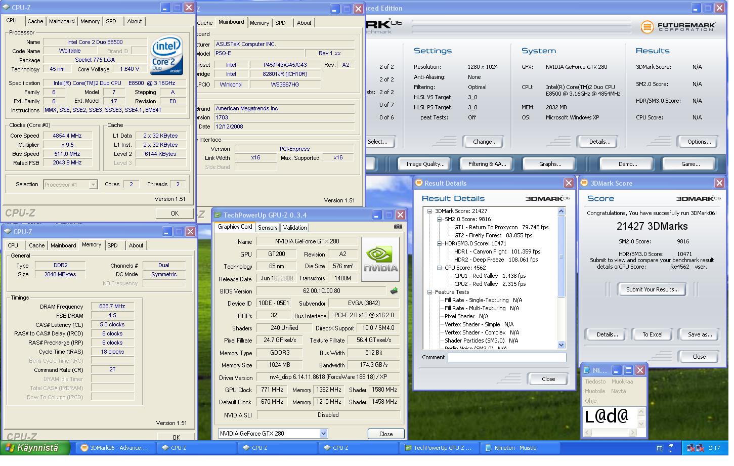Collapse the CPU Score tree node
This screenshot has height=466, width=734.
(x=439, y=268)
